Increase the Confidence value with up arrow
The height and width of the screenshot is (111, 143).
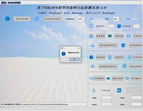85,18
